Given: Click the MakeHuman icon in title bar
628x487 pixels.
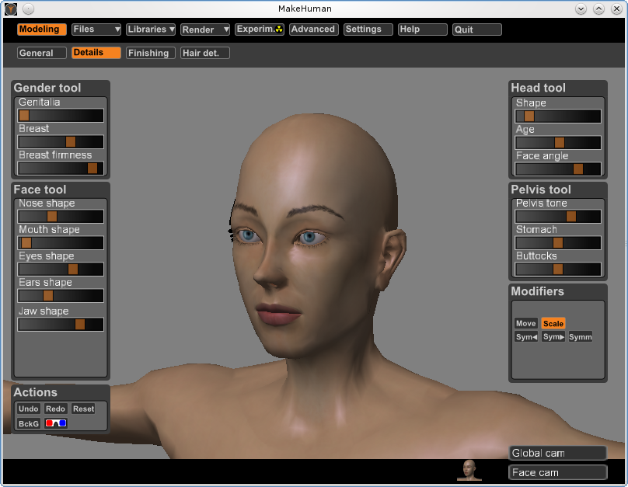Looking at the screenshot, I should (10, 9).
